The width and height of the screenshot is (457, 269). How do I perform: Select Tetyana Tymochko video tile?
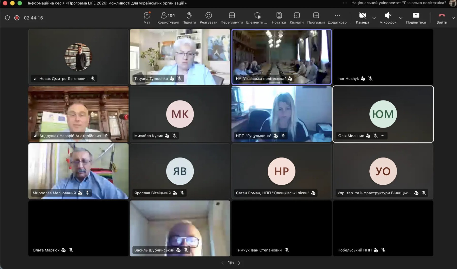(x=180, y=57)
